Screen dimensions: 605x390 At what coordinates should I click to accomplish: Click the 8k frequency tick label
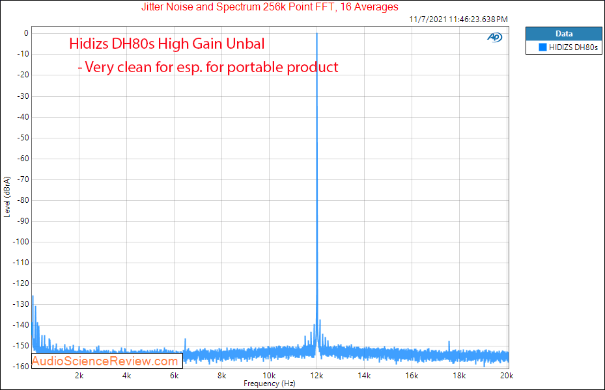(221, 376)
